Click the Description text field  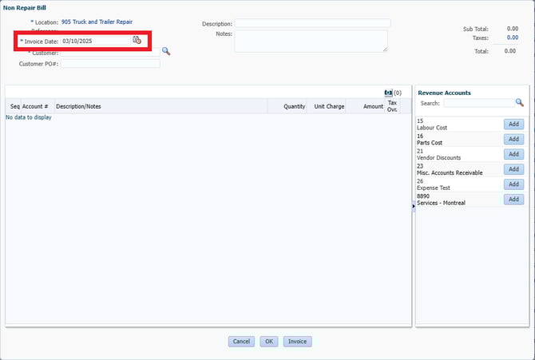click(x=312, y=23)
